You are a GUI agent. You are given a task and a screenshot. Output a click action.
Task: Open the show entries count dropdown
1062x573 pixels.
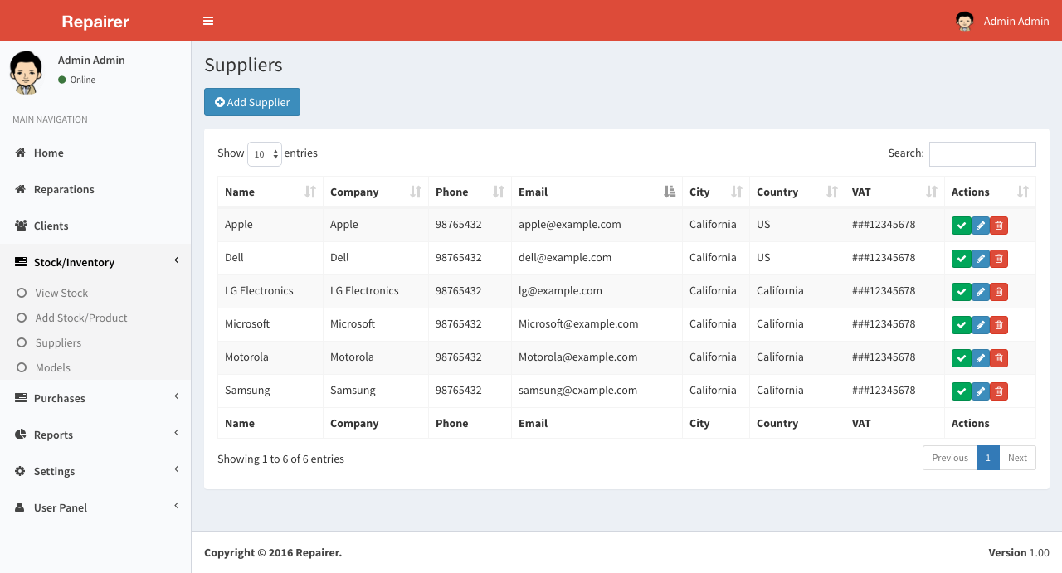pos(265,154)
